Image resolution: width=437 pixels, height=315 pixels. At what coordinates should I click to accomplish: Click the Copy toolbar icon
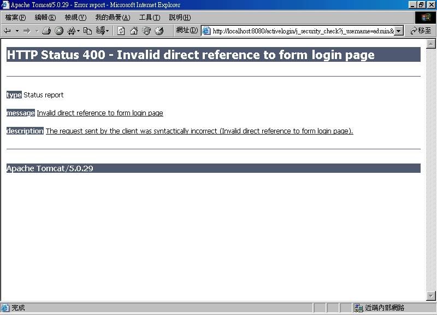[87, 31]
